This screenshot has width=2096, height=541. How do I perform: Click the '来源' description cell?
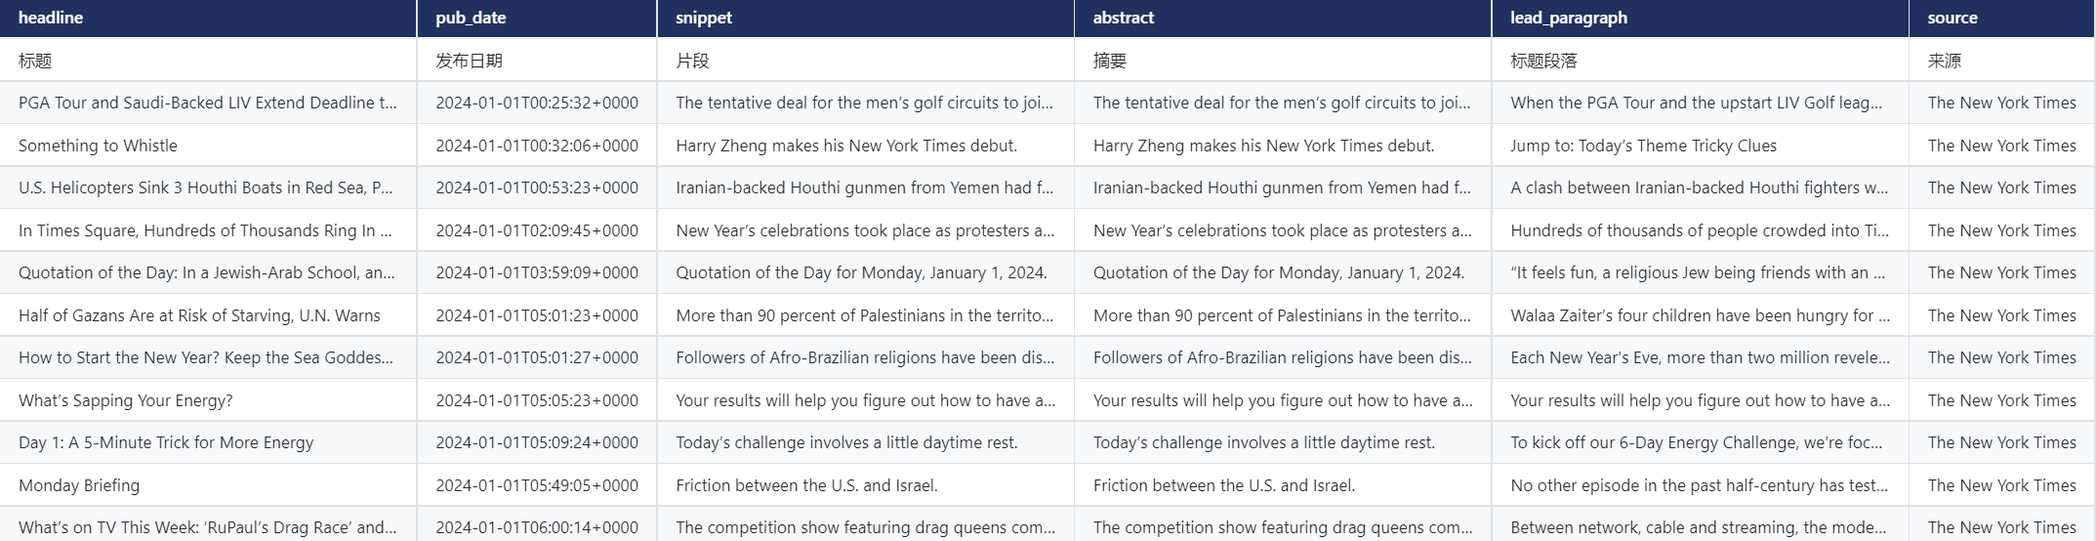[1944, 61]
